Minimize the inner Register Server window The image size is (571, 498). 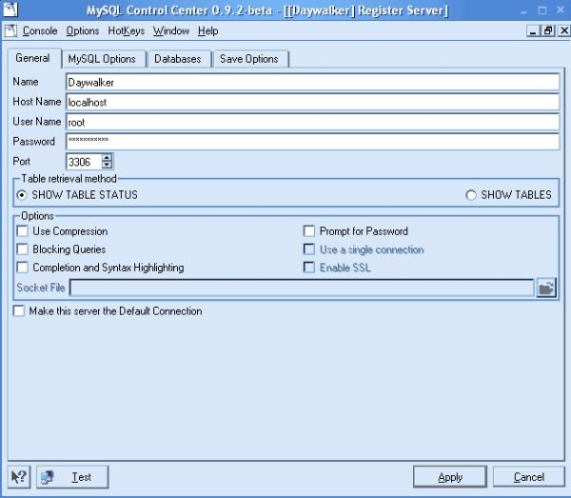533,30
